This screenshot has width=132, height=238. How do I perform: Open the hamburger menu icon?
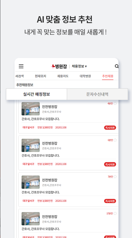pos(21,66)
